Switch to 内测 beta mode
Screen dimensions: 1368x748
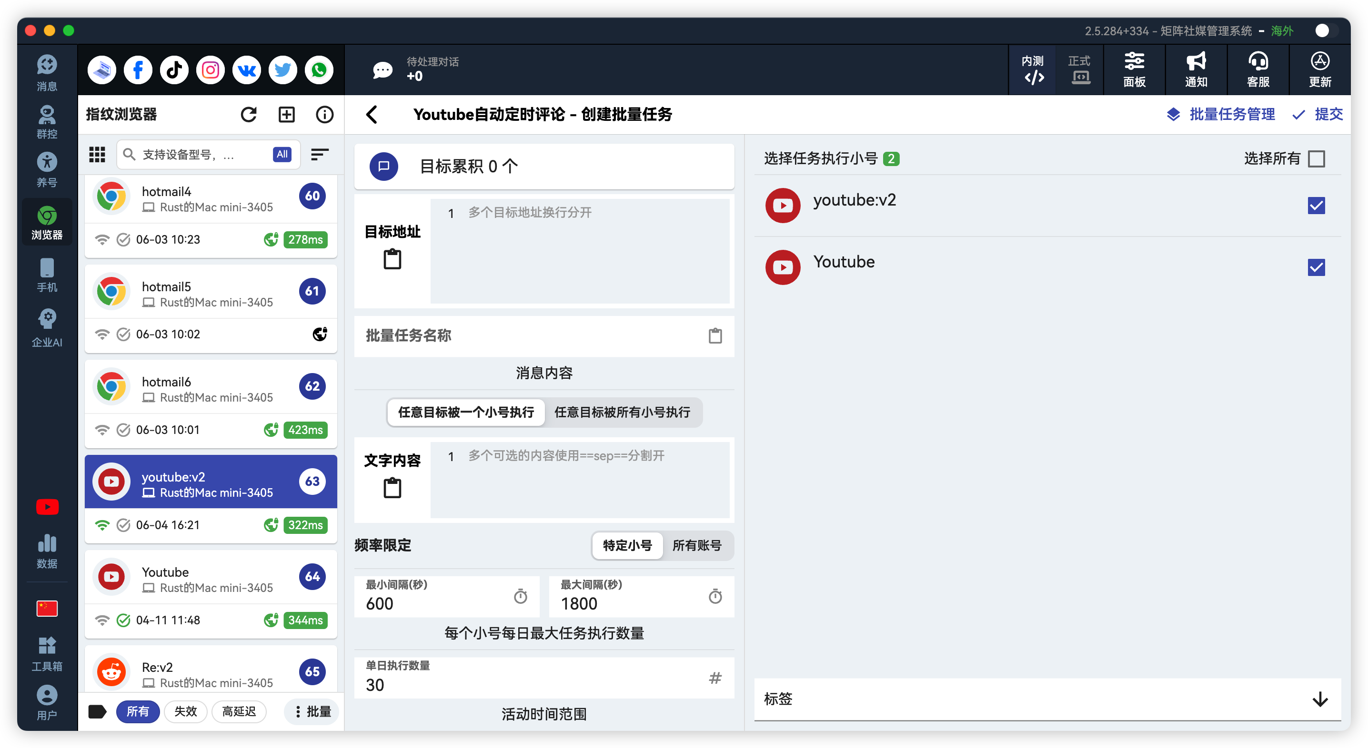(1032, 70)
